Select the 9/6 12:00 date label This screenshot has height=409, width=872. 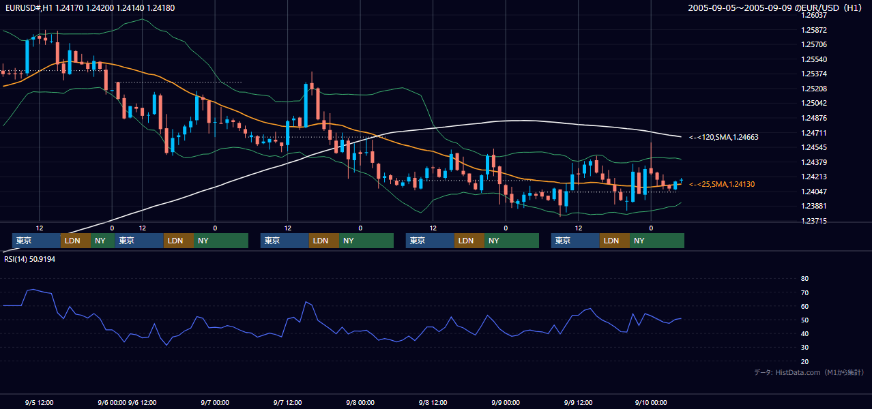[142, 403]
